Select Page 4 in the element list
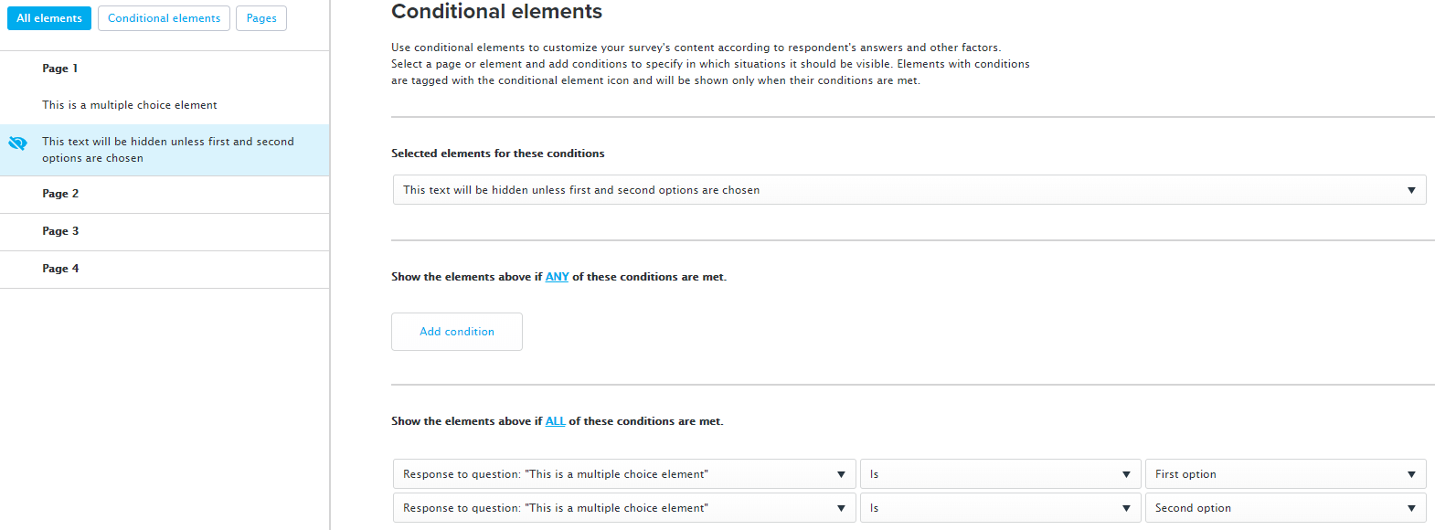Viewport: 1435px width, 530px height. click(x=60, y=269)
